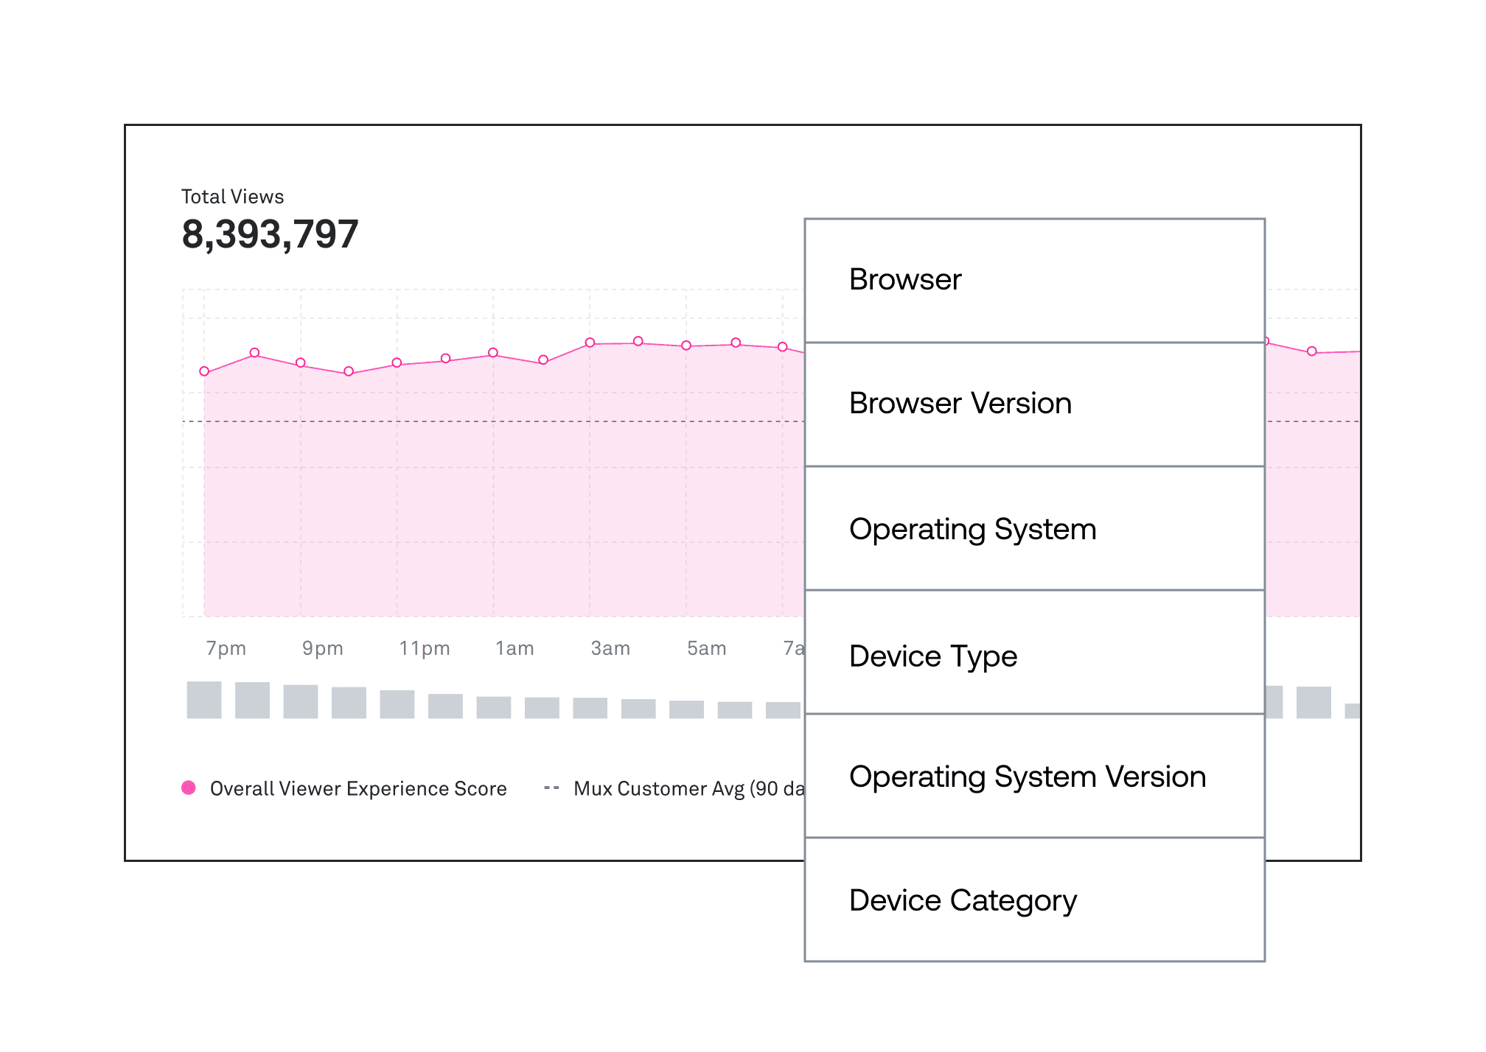Viewport: 1486px width, 1052px height.
Task: Click the data point above 9pm
Action: point(301,362)
